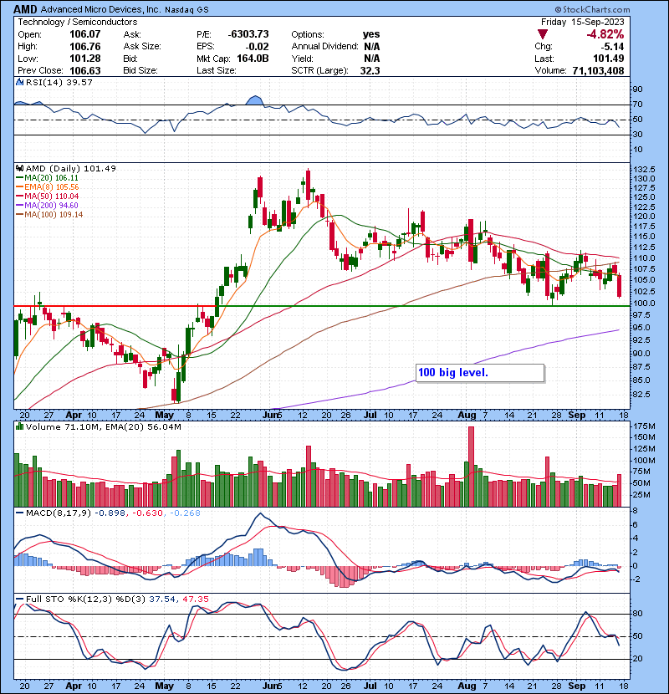Click the MACD histogram value -0.268

[x=185, y=513]
